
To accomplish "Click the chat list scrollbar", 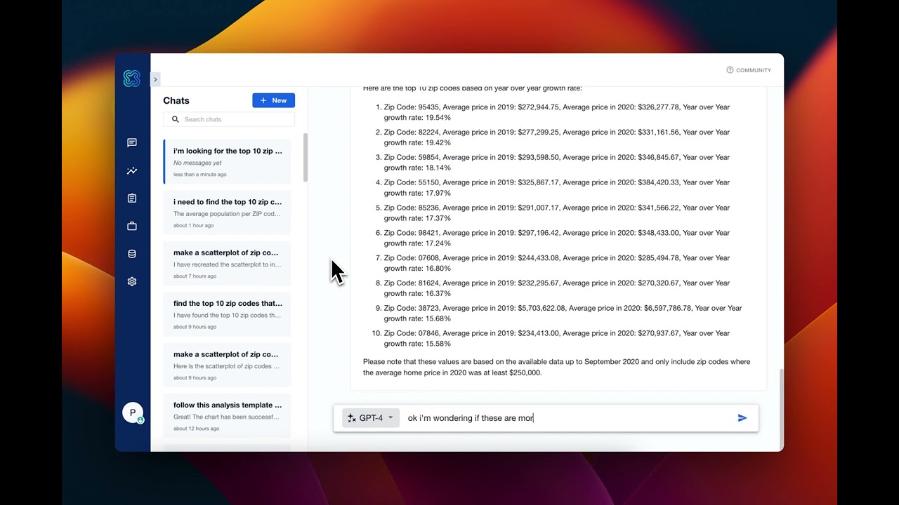I will (x=305, y=158).
